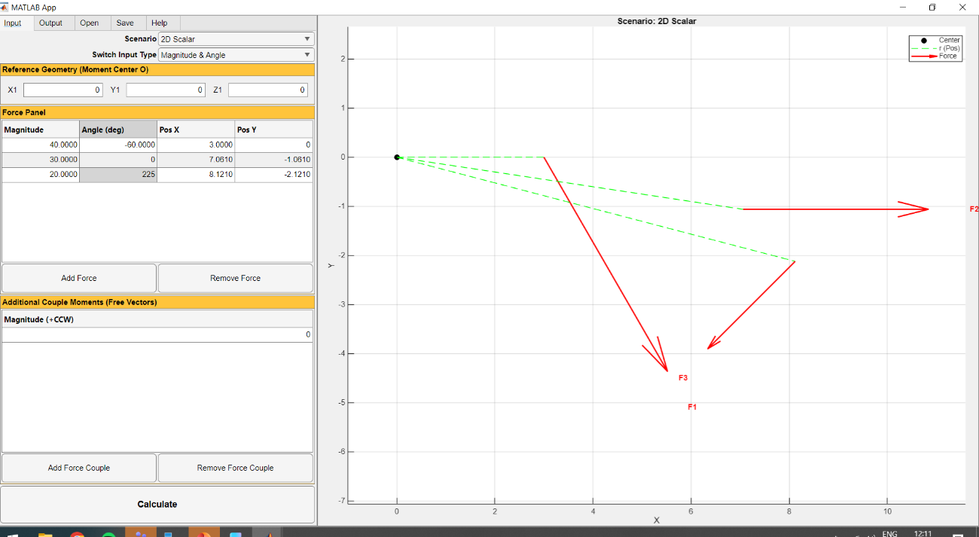Run the Calculate button
This screenshot has width=979, height=537.
157,505
